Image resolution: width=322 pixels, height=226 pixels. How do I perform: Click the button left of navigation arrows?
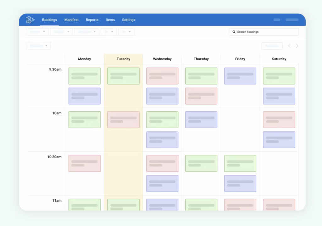tap(272, 46)
